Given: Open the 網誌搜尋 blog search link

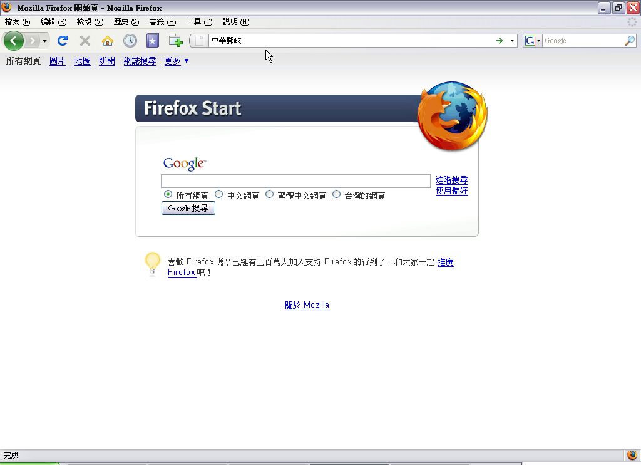Looking at the screenshot, I should 140,61.
